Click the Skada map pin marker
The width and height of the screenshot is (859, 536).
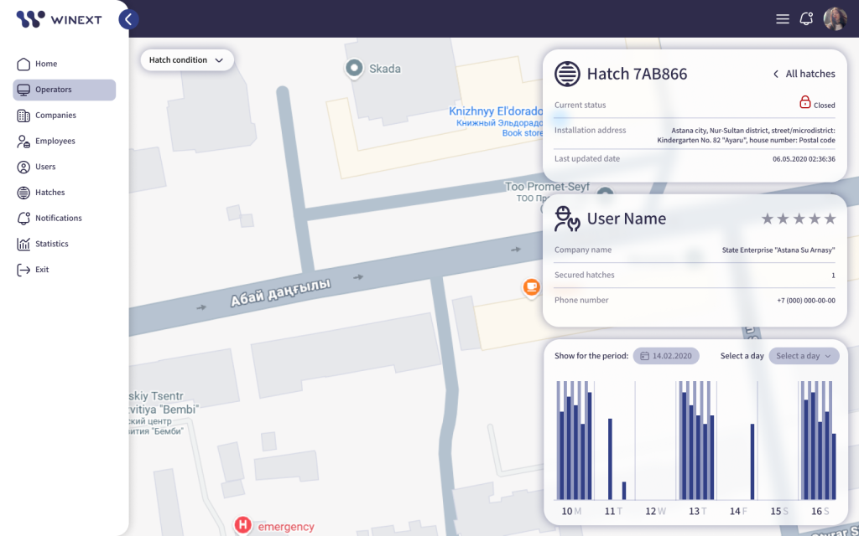coord(354,68)
